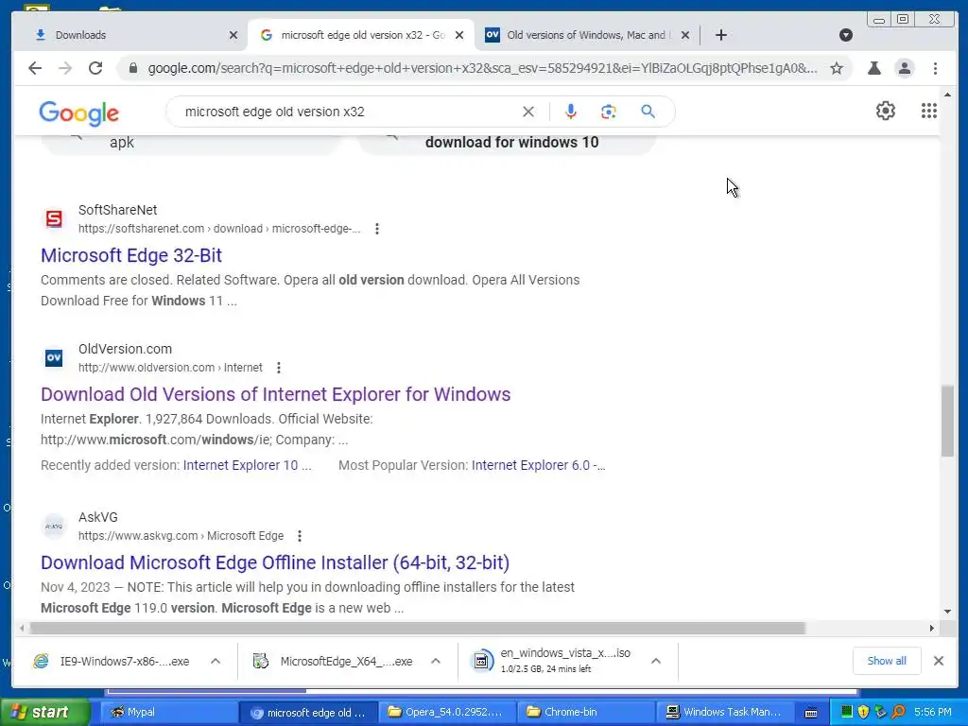Image resolution: width=968 pixels, height=726 pixels.
Task: Close the Old versions of Windows tab
Action: pyautogui.click(x=684, y=35)
